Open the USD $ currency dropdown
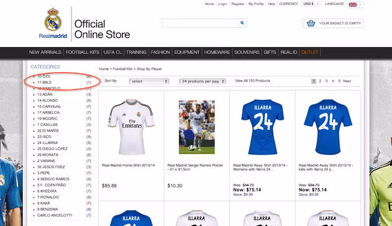 pos(311,4)
